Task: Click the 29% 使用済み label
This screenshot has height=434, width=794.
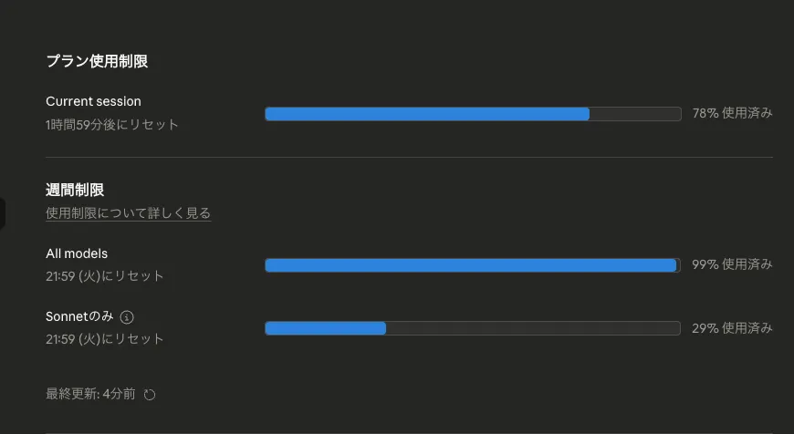Action: 732,328
